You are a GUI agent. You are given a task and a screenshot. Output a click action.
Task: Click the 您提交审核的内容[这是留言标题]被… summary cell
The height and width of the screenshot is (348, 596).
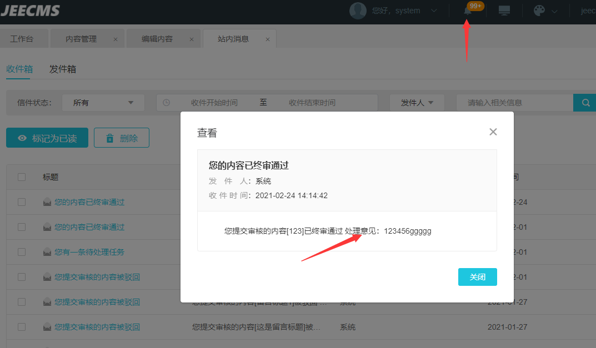point(256,327)
